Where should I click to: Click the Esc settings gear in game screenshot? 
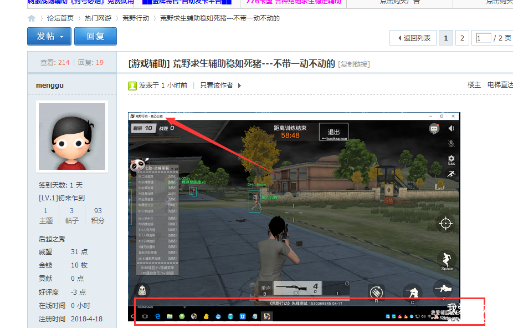[451, 160]
